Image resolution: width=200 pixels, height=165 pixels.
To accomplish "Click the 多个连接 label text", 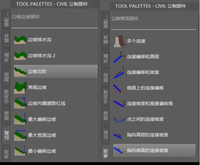I will [x=136, y=41].
